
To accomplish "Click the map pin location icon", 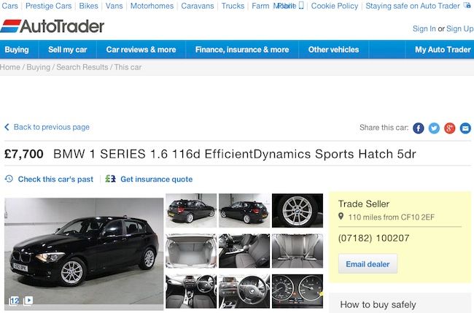I will pyautogui.click(x=341, y=217).
